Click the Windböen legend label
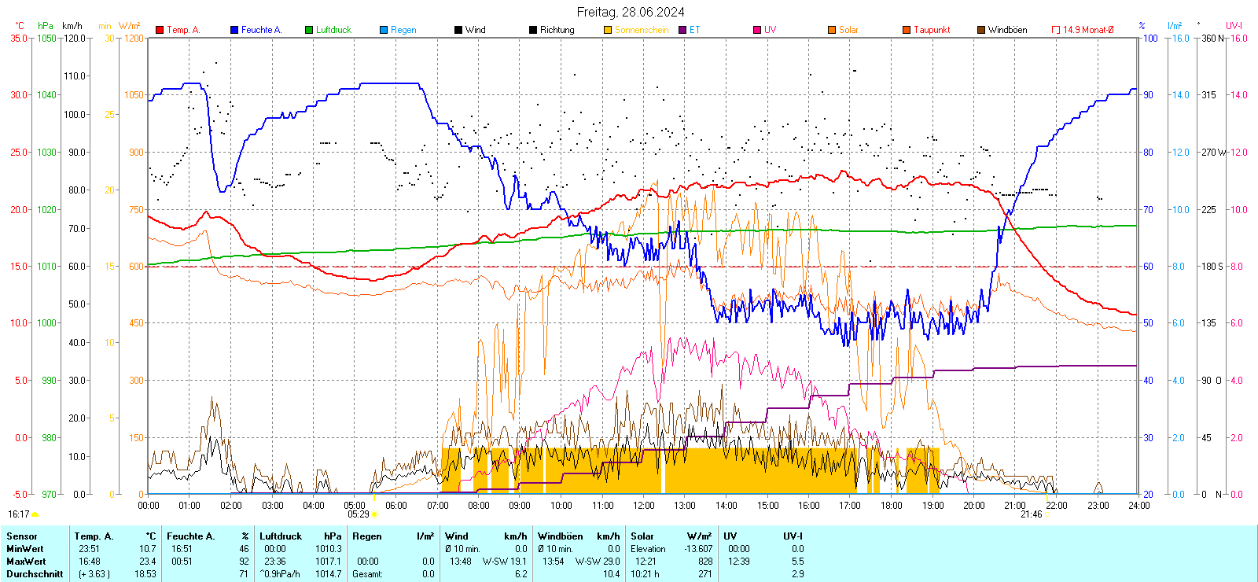 click(1007, 30)
